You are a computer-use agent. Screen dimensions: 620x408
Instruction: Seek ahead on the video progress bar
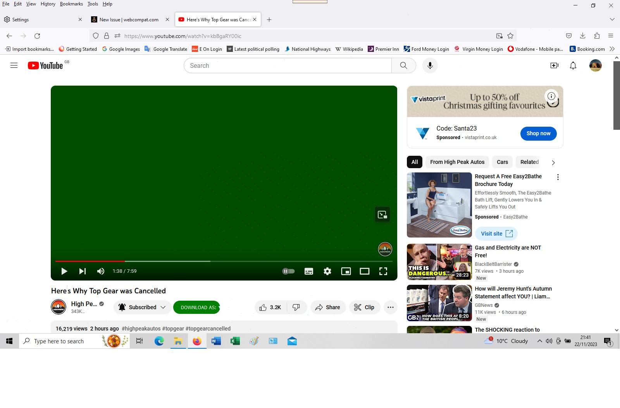point(232,261)
